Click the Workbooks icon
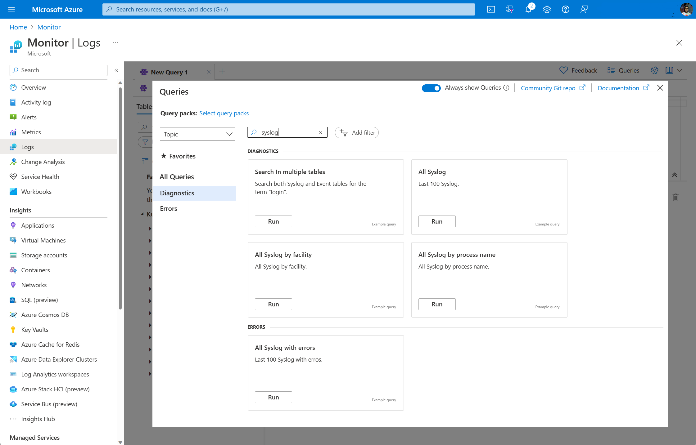The height and width of the screenshot is (445, 696). tap(13, 192)
